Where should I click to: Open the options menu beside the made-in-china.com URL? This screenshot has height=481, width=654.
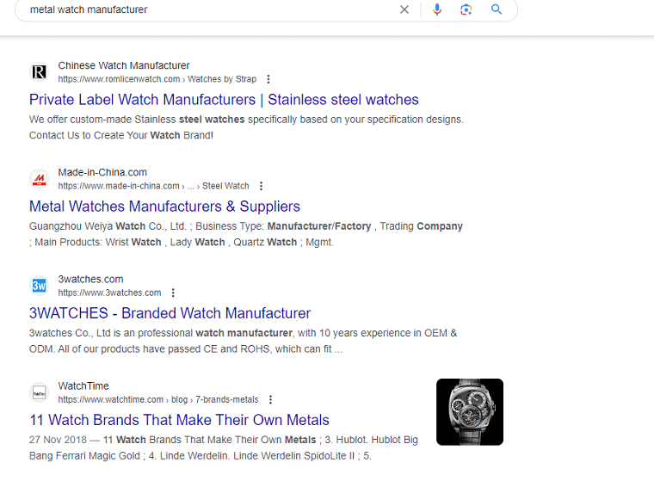tap(261, 186)
